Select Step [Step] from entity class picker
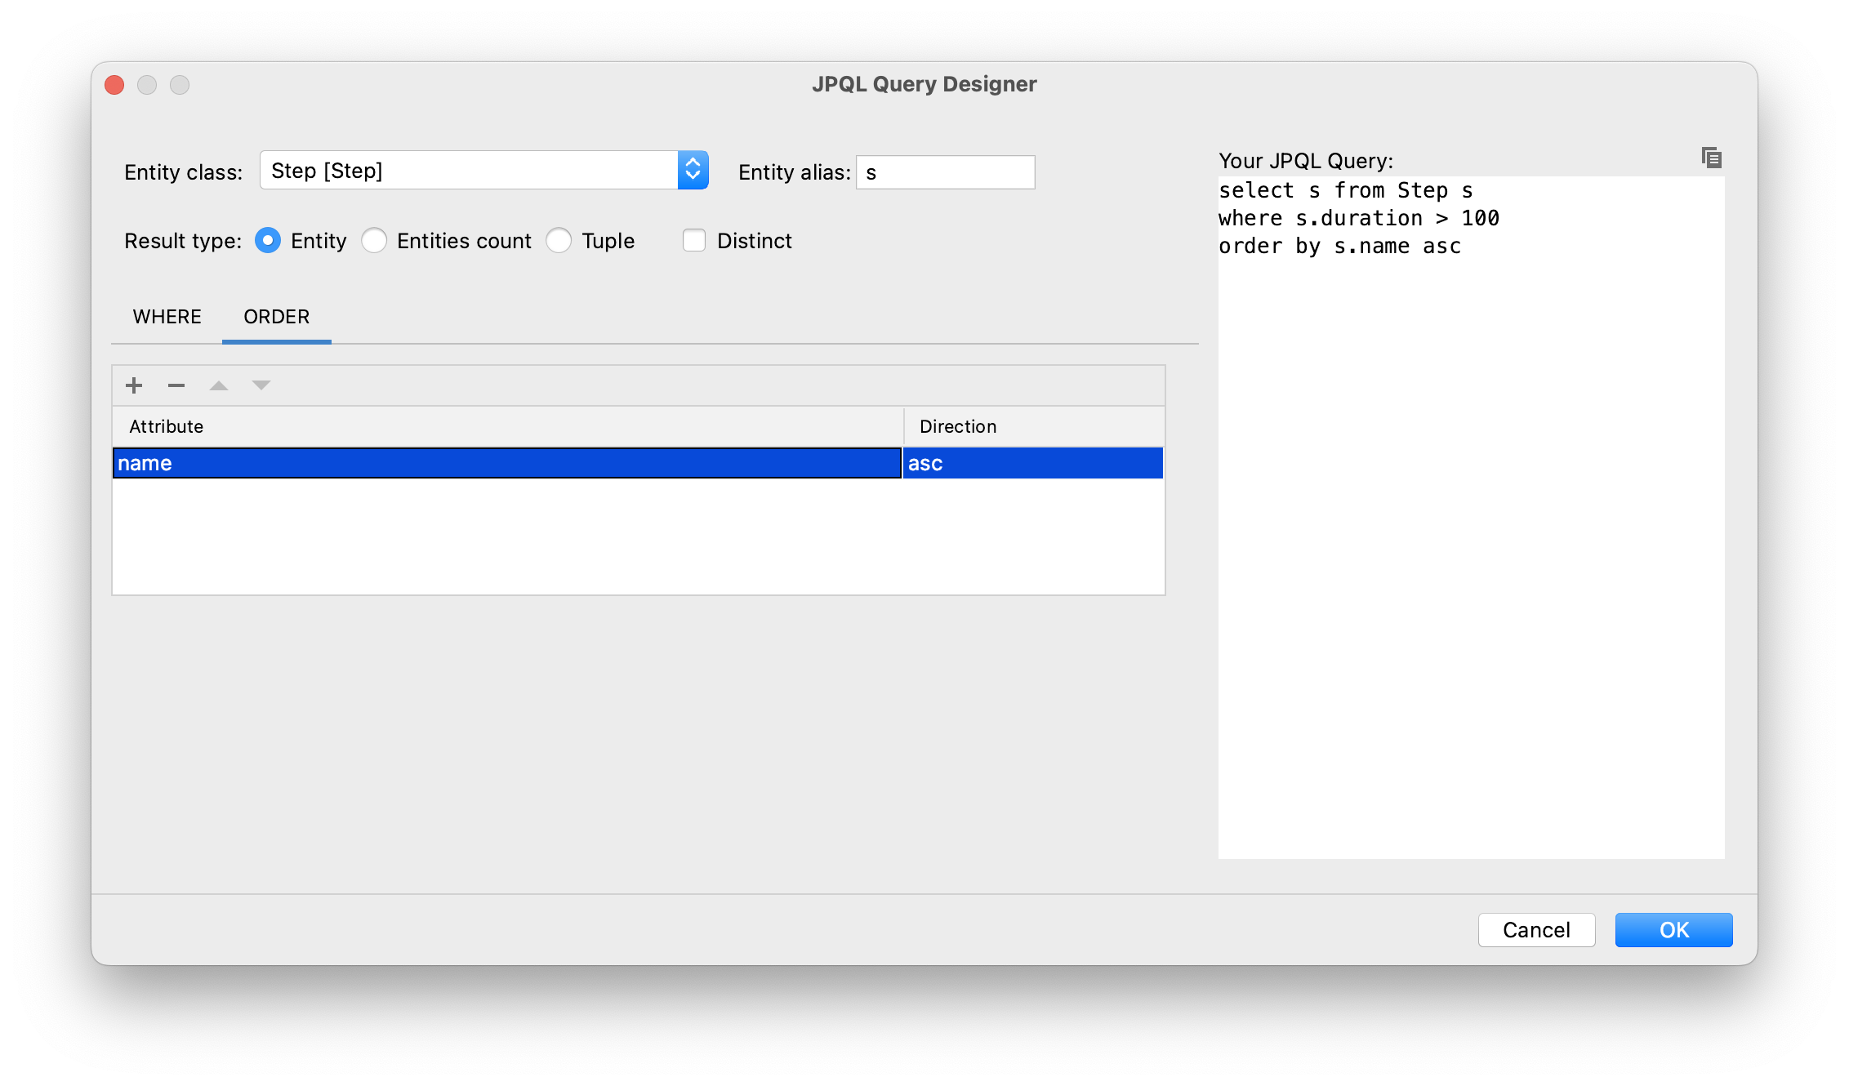The image size is (1849, 1086). pyautogui.click(x=481, y=172)
